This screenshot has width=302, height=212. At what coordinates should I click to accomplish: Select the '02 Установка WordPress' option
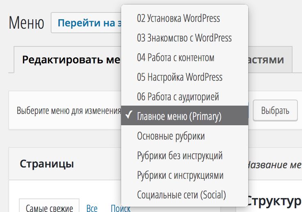(x=178, y=18)
